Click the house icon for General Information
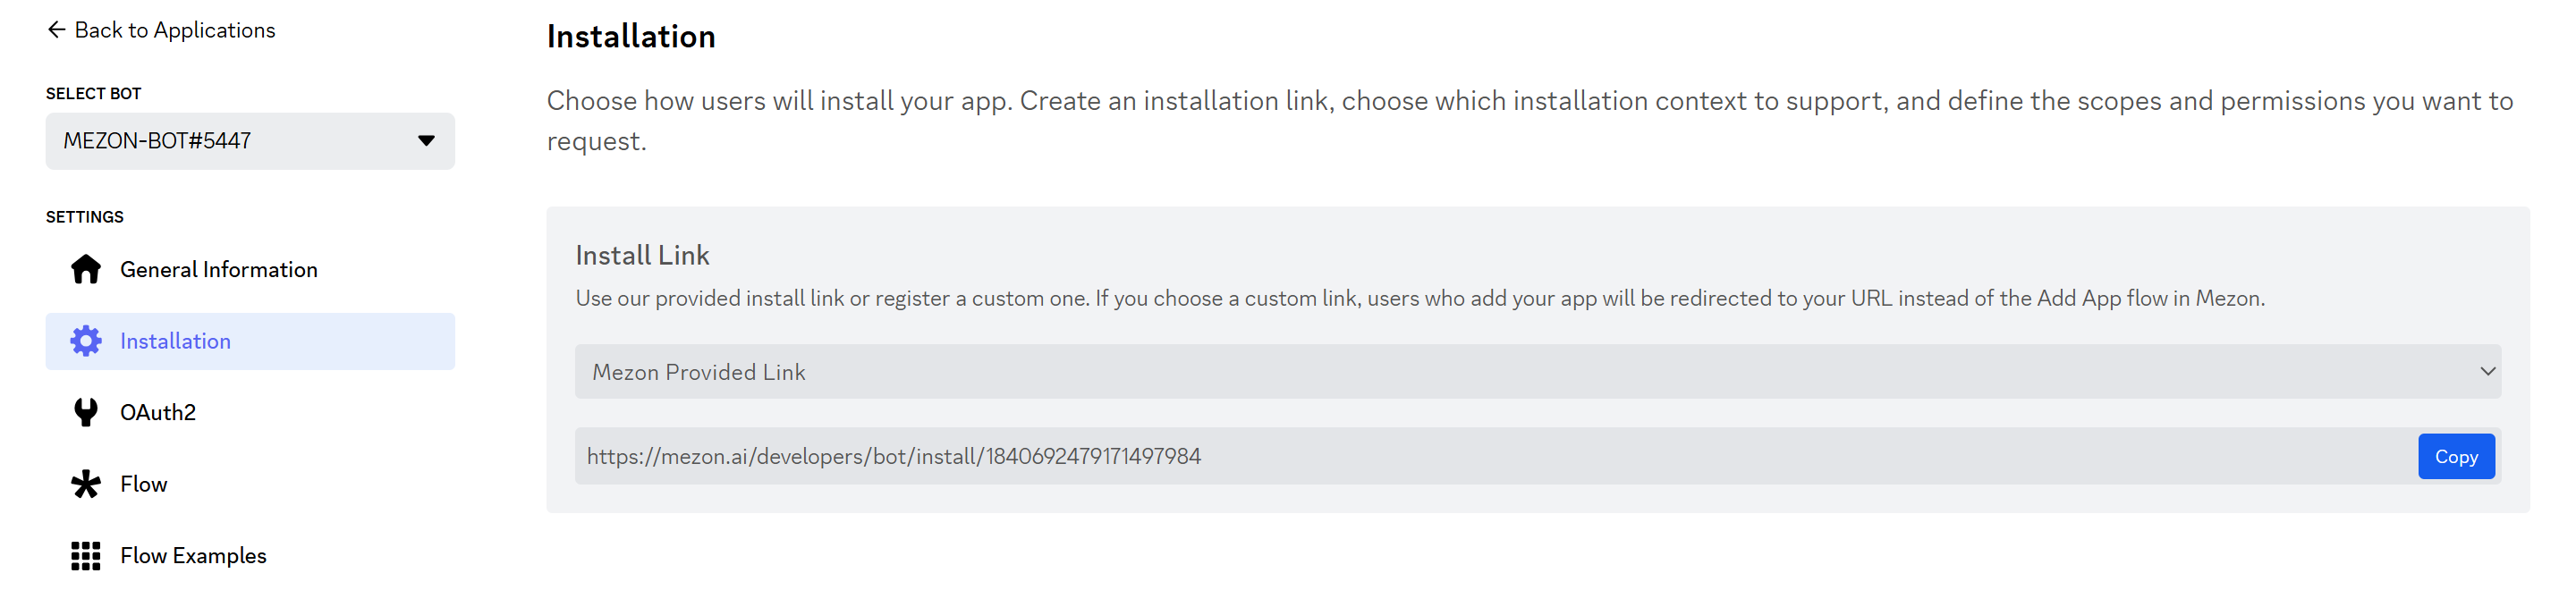This screenshot has height=590, width=2576. 86,270
